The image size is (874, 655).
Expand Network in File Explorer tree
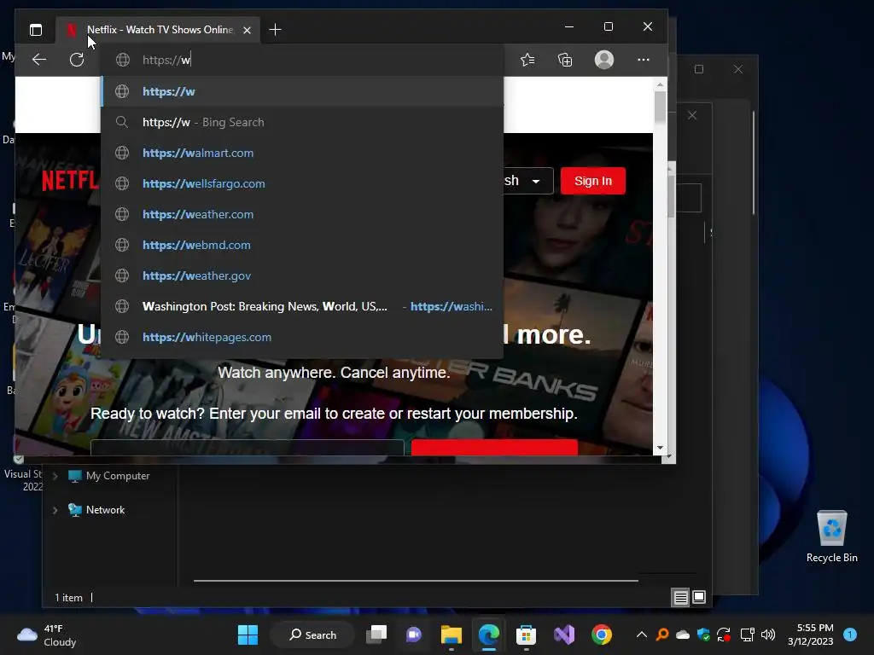(x=55, y=510)
